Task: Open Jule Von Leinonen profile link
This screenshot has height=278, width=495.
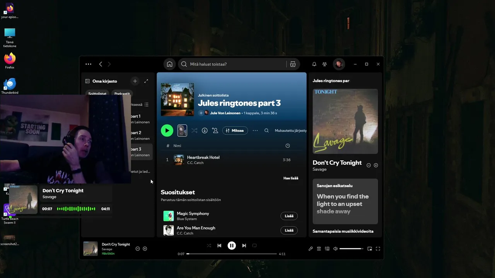Action: [x=225, y=113]
